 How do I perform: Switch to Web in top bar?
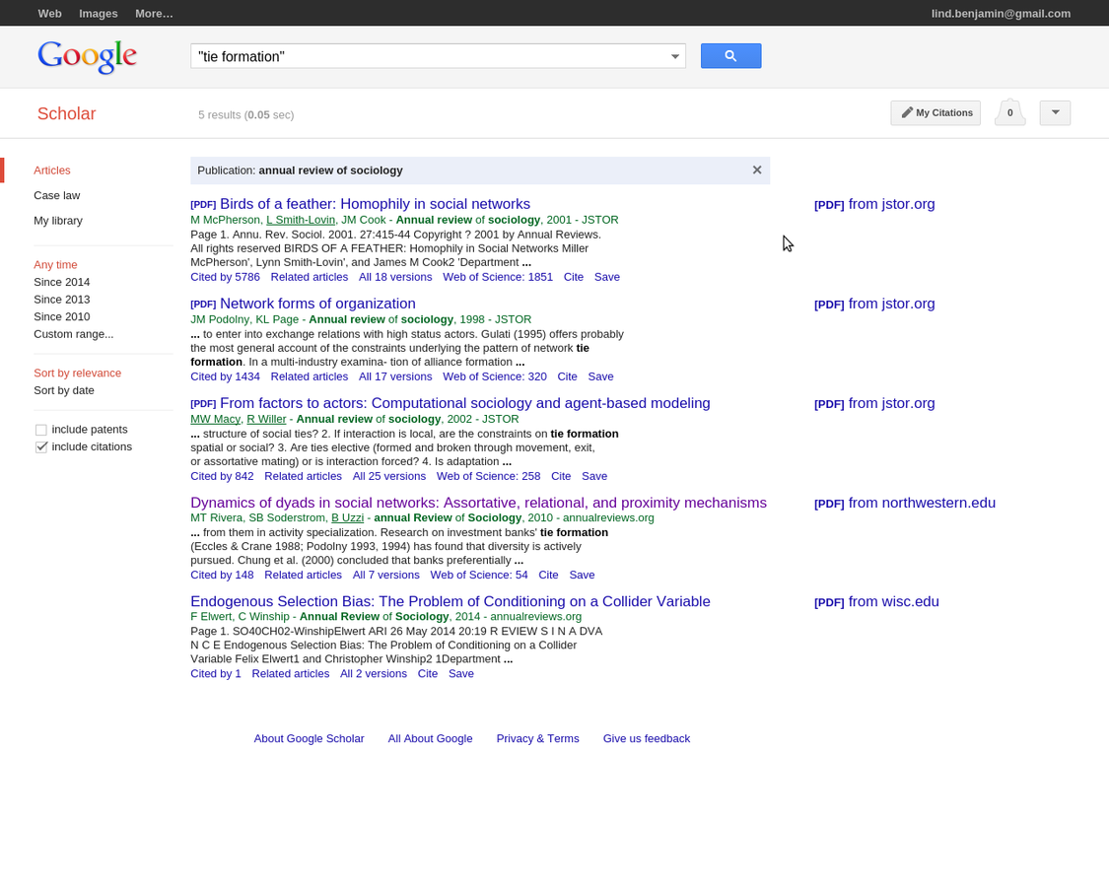click(x=49, y=14)
